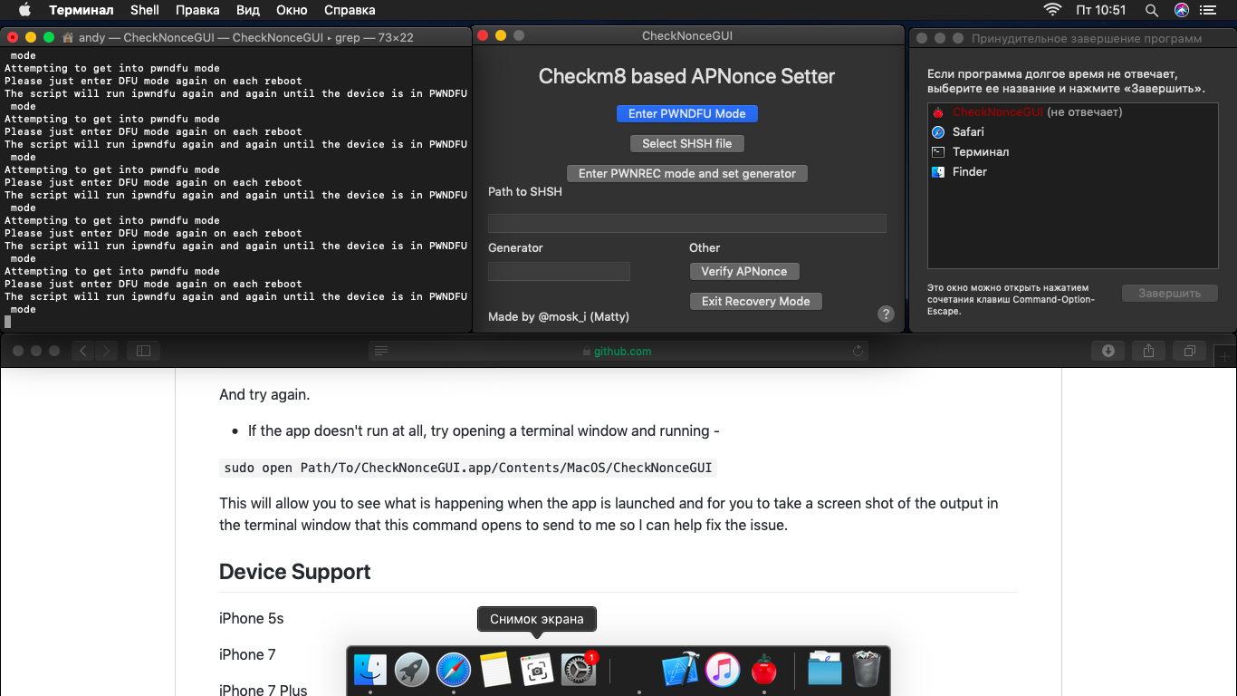This screenshot has height=696, width=1237.
Task: Click Verify APNonce in CheckNonceGUI
Action: 743,271
